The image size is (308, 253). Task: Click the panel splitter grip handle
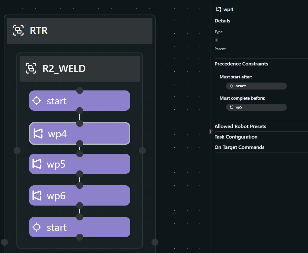[210, 132]
